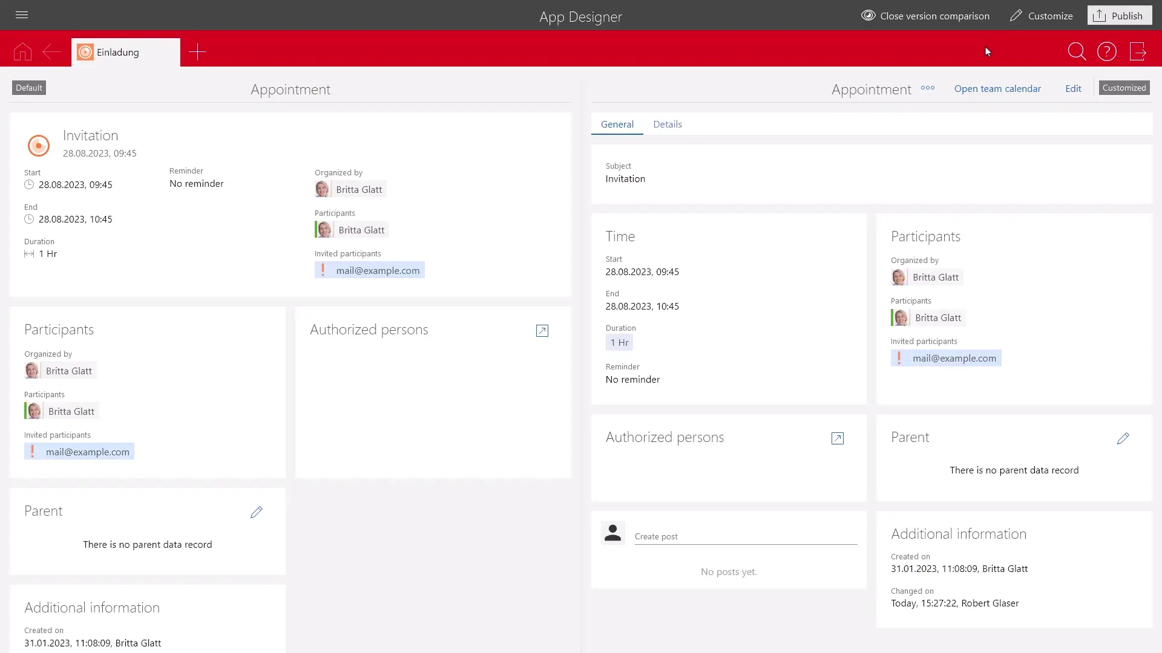This screenshot has height=653, width=1162.
Task: Open the help question mark icon
Action: [x=1107, y=52]
